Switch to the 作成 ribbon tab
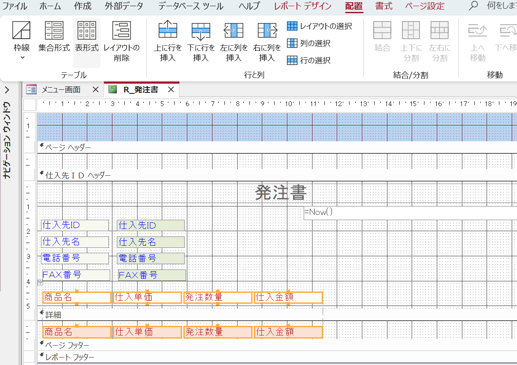The image size is (517, 365). (x=82, y=6)
